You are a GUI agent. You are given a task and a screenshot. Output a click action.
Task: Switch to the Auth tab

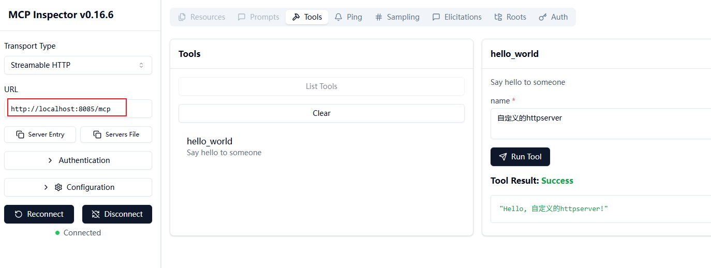tap(553, 17)
